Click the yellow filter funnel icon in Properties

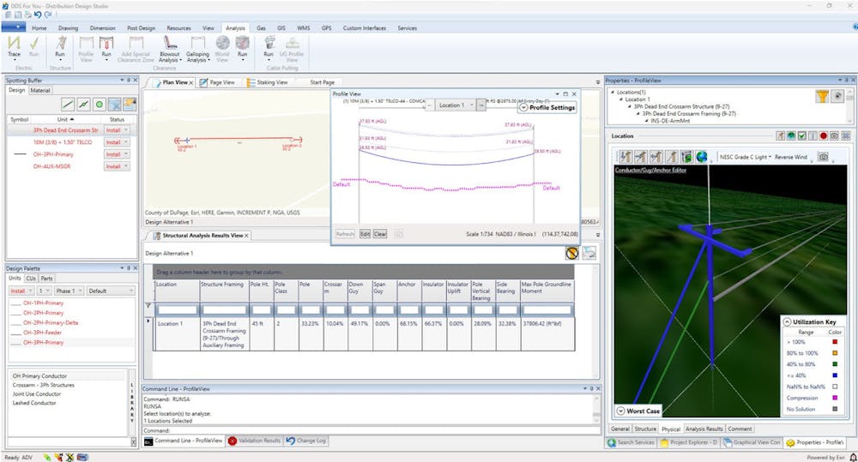click(x=822, y=97)
